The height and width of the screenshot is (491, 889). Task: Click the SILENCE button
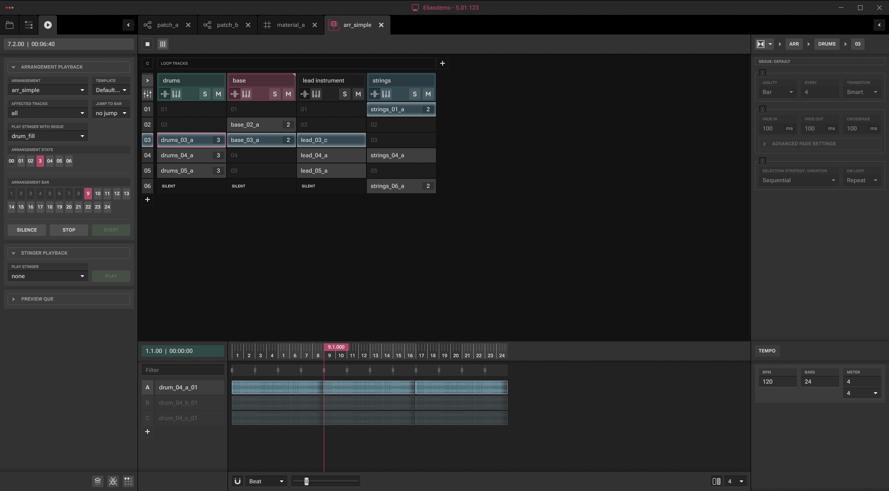click(x=27, y=230)
